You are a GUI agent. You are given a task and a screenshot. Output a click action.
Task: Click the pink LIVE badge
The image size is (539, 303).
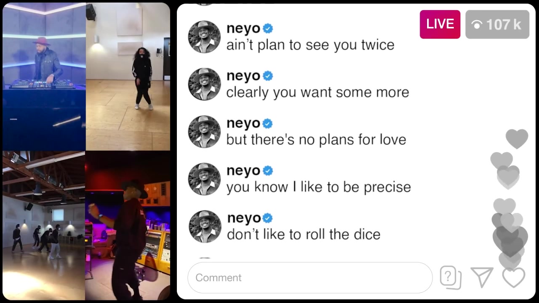(440, 24)
